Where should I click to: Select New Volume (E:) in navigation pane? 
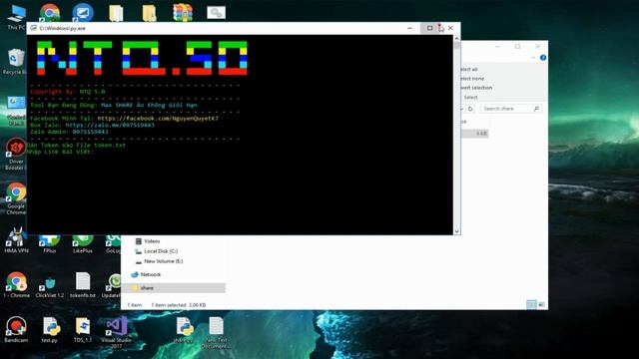point(163,261)
